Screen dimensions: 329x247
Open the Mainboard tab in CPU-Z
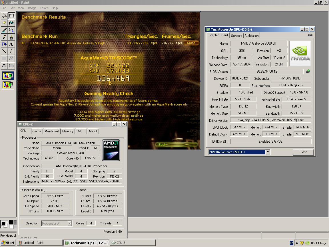tap(52, 131)
